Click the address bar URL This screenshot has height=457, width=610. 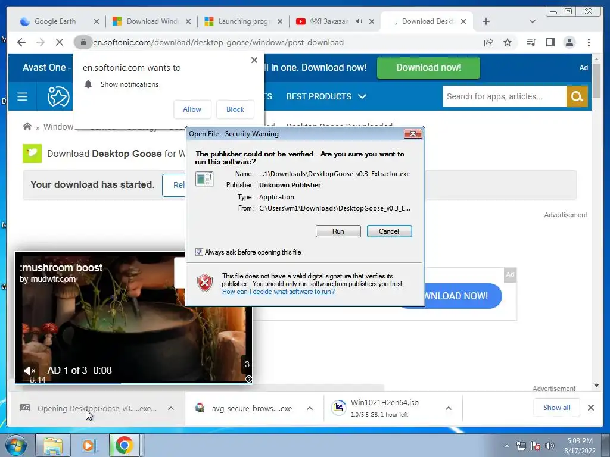point(218,42)
